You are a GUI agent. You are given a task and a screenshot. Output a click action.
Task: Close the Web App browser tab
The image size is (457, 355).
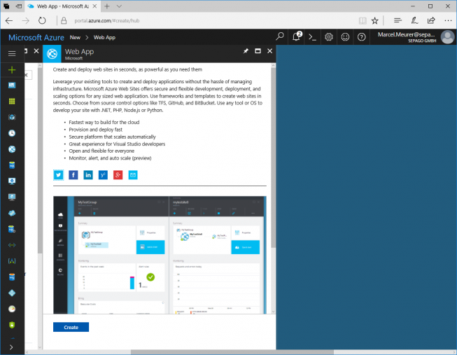click(94, 6)
